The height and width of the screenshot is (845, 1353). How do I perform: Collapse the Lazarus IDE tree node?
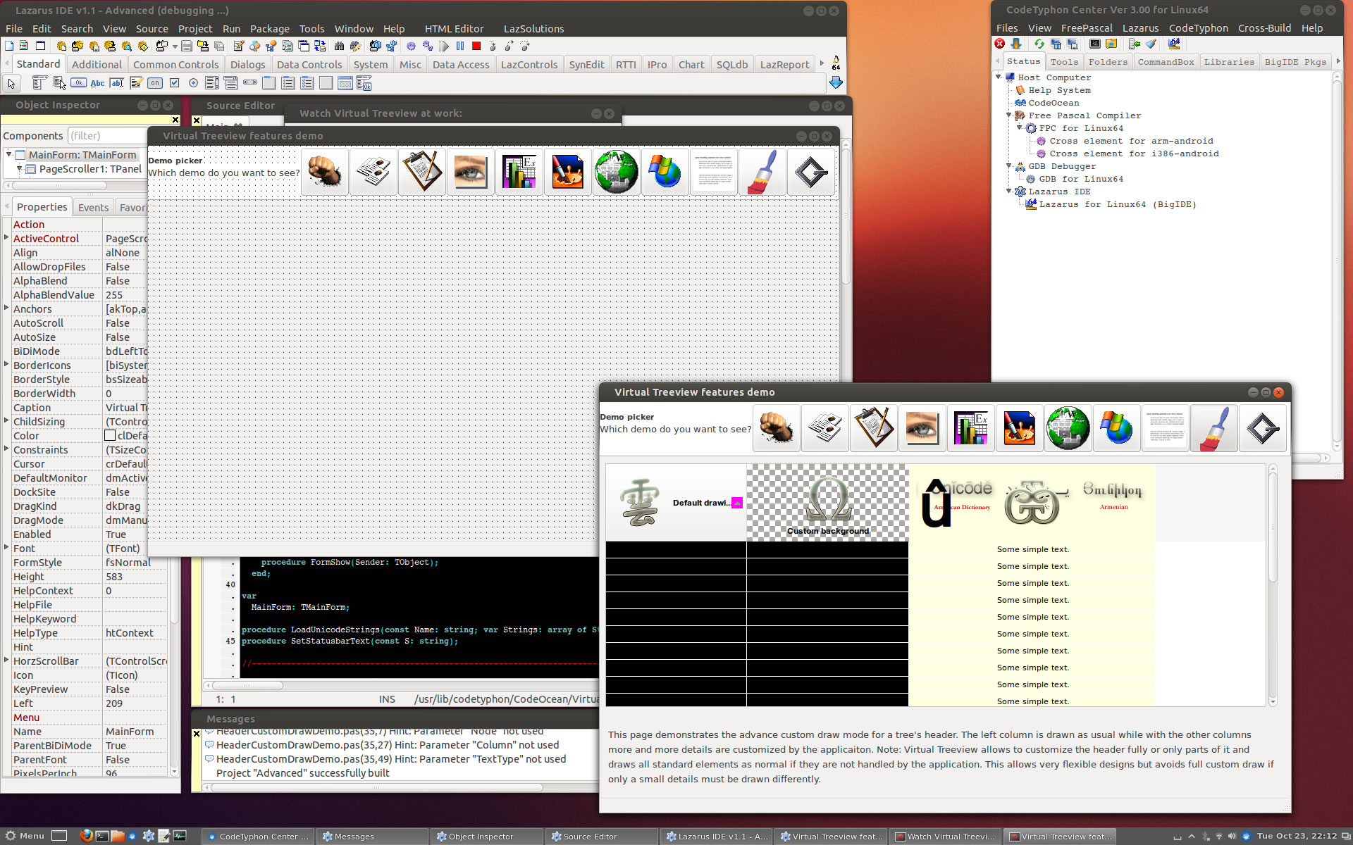[1009, 191]
